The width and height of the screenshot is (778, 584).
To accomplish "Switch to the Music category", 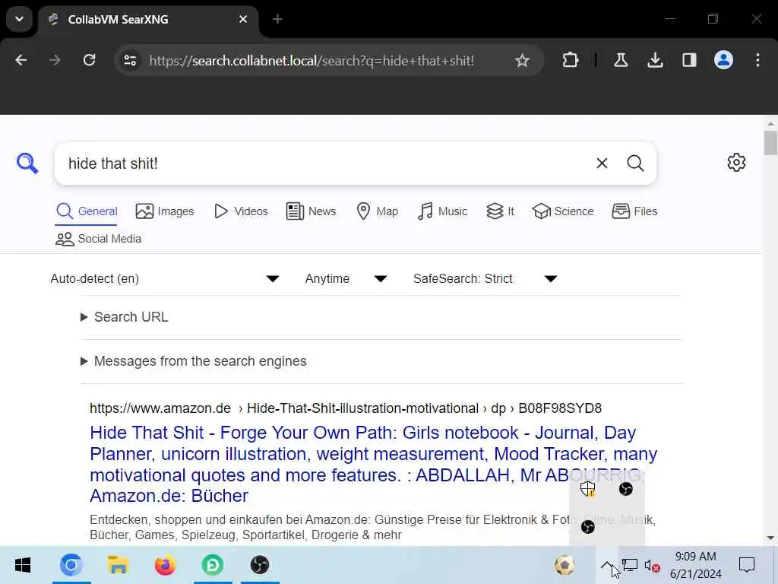I will coord(443,211).
